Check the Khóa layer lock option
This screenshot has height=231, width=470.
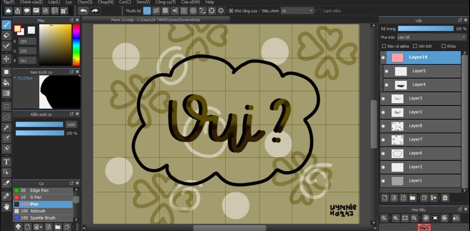pos(443,46)
